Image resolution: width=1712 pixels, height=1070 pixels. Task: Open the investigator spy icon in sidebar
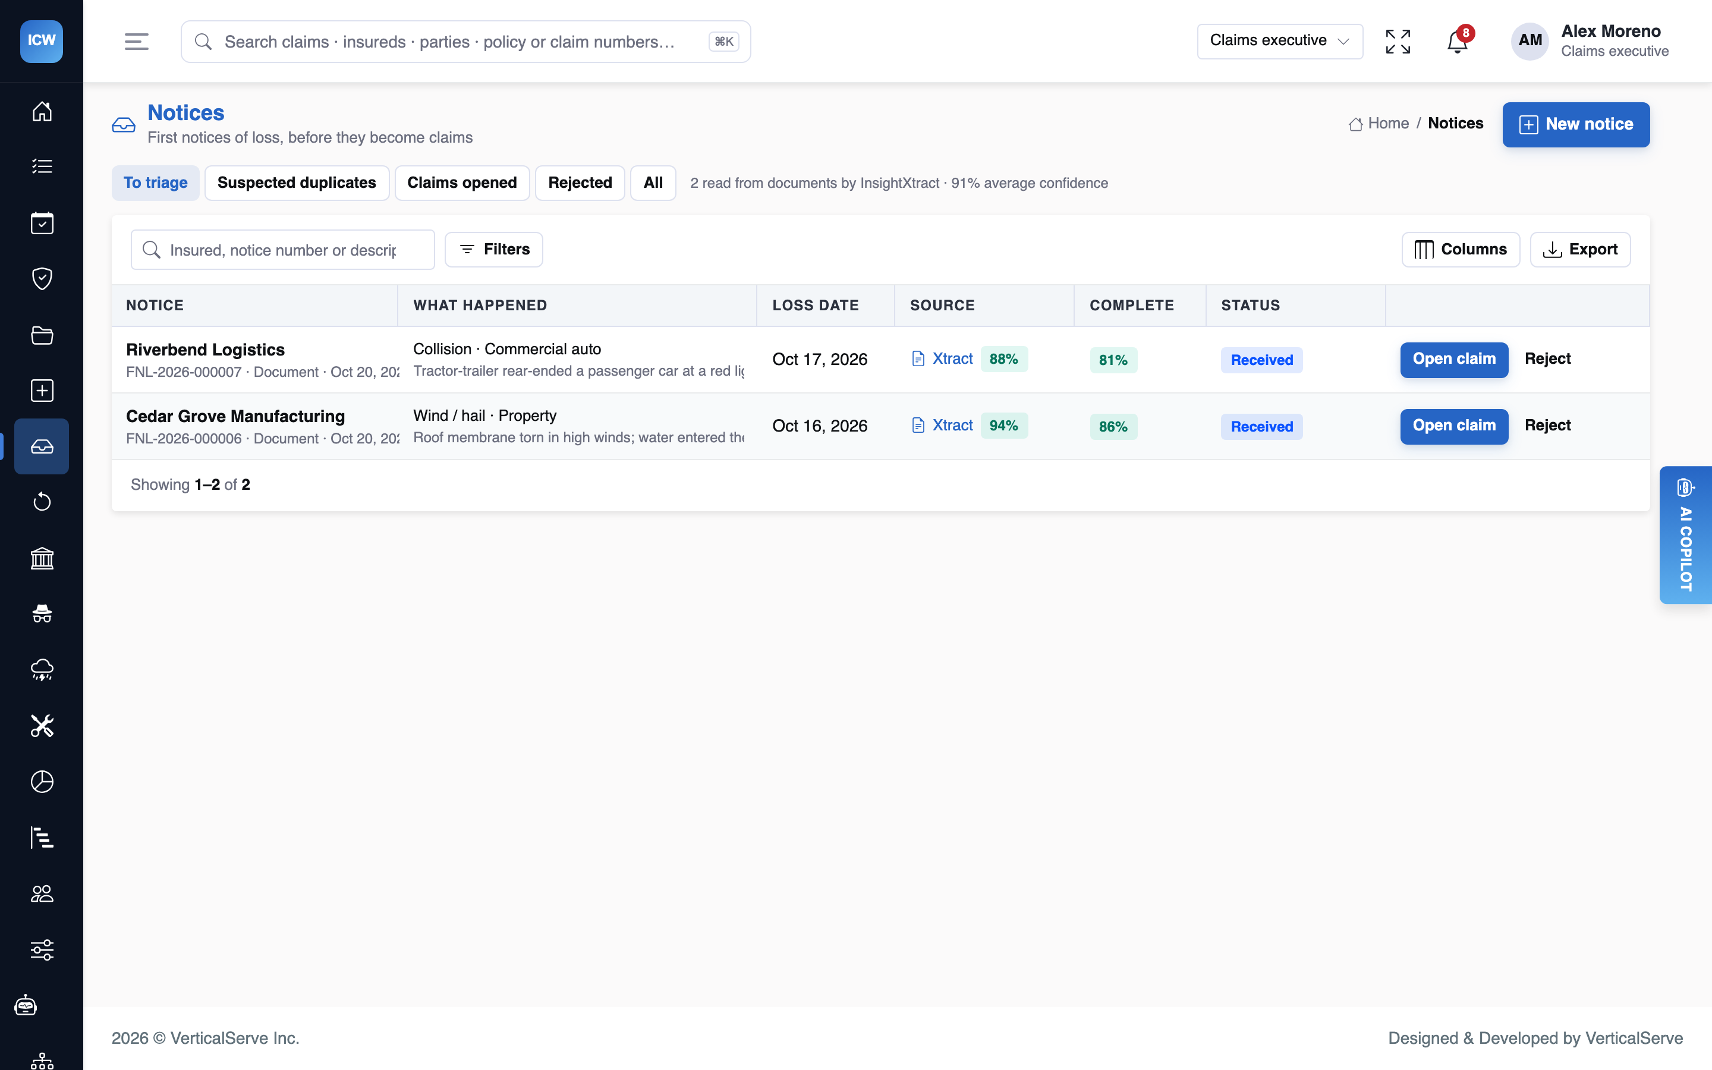pos(42,613)
